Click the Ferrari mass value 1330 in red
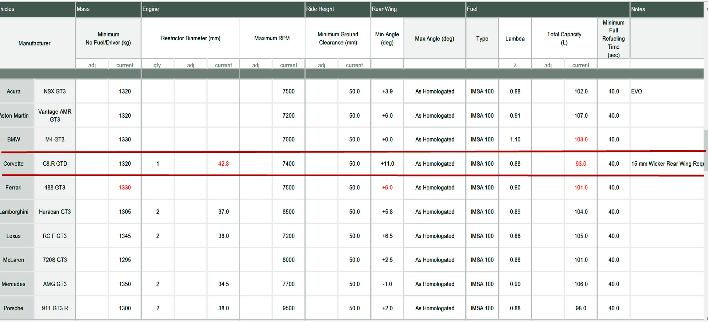This screenshot has width=709, height=322. (125, 188)
